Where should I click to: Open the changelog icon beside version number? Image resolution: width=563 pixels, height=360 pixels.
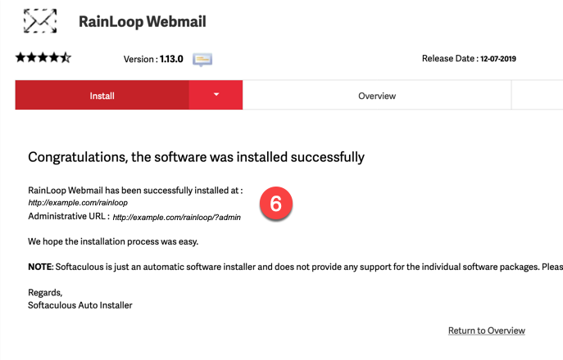(x=202, y=59)
